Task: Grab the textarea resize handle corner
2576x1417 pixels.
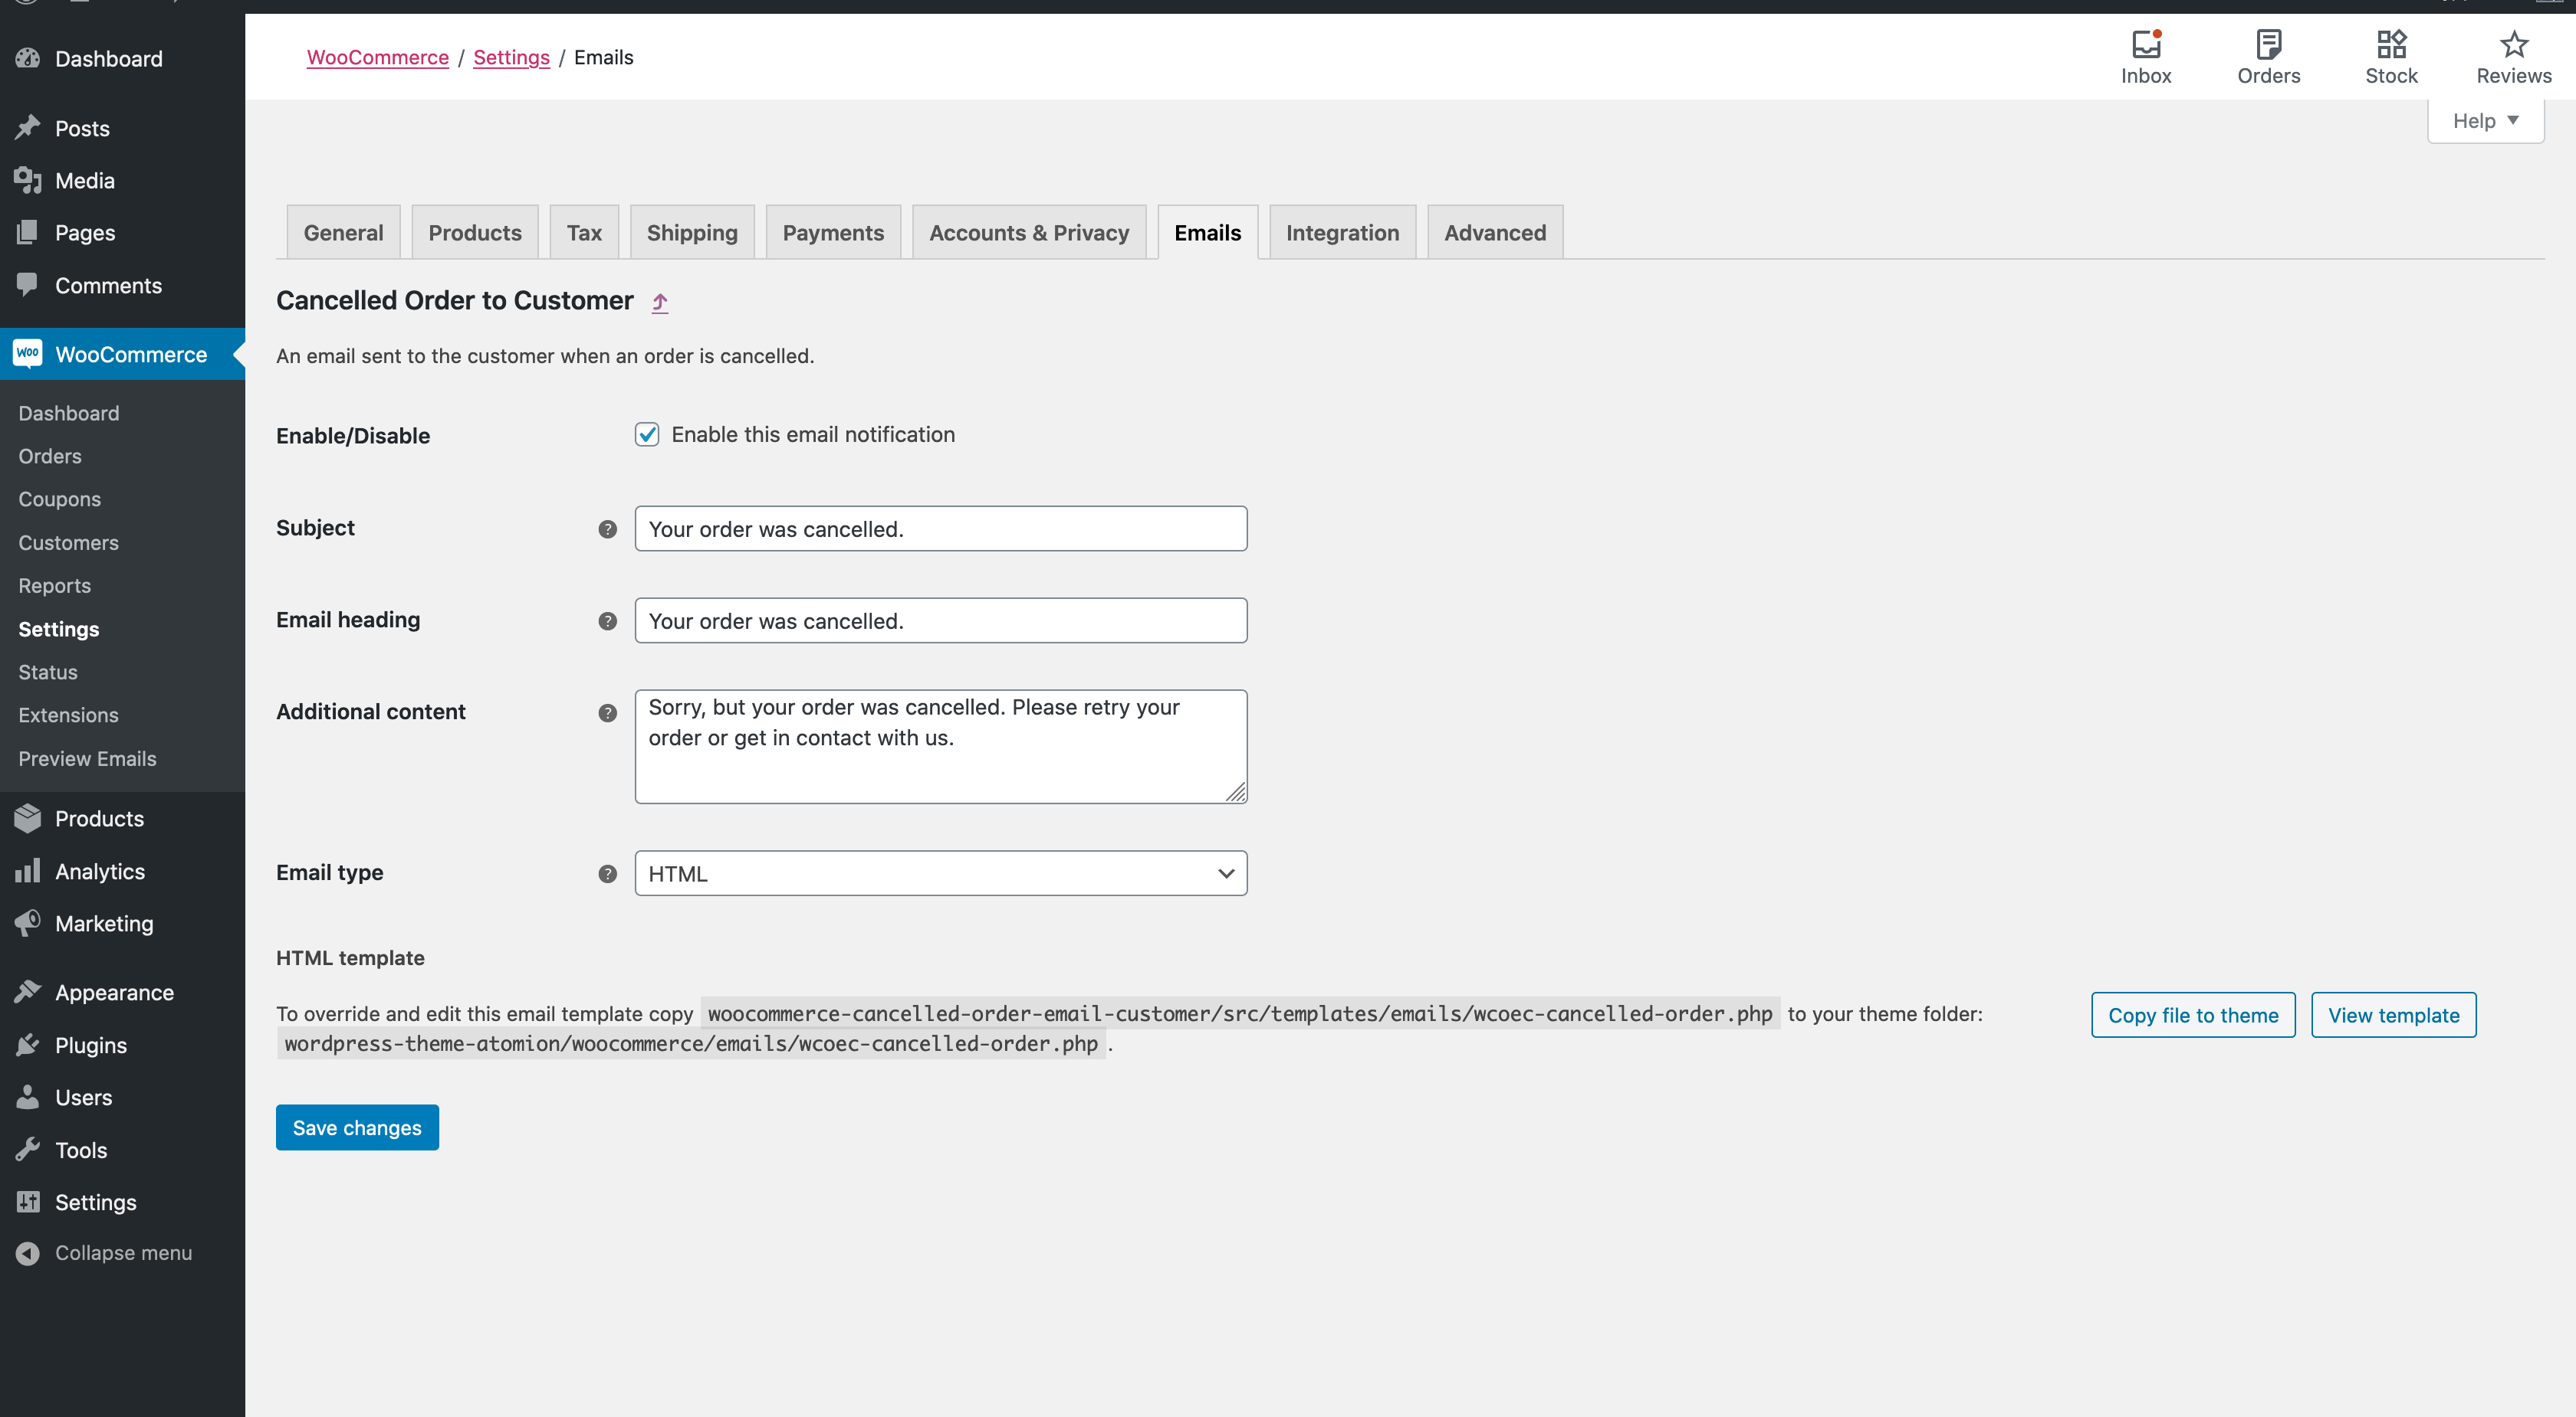Action: (x=1236, y=791)
